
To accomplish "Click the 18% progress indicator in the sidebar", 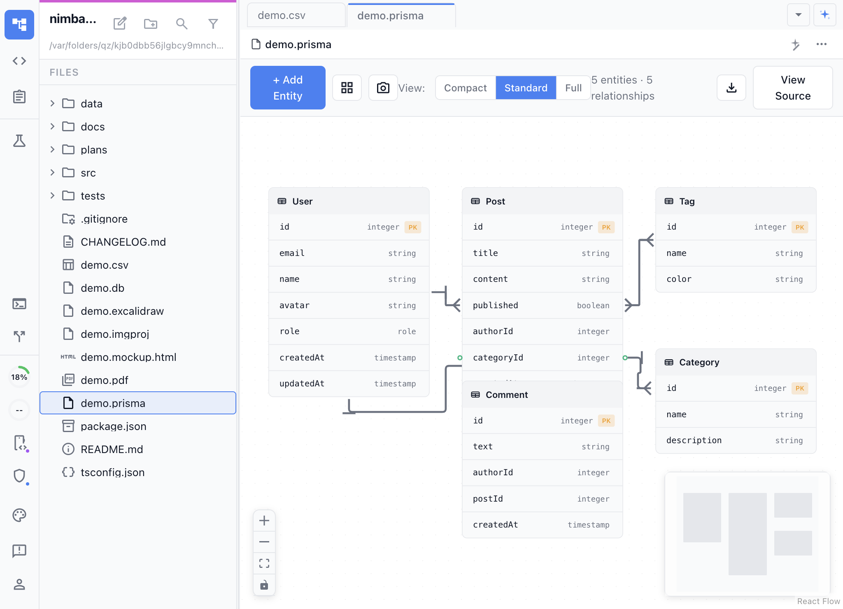I will click(x=19, y=376).
